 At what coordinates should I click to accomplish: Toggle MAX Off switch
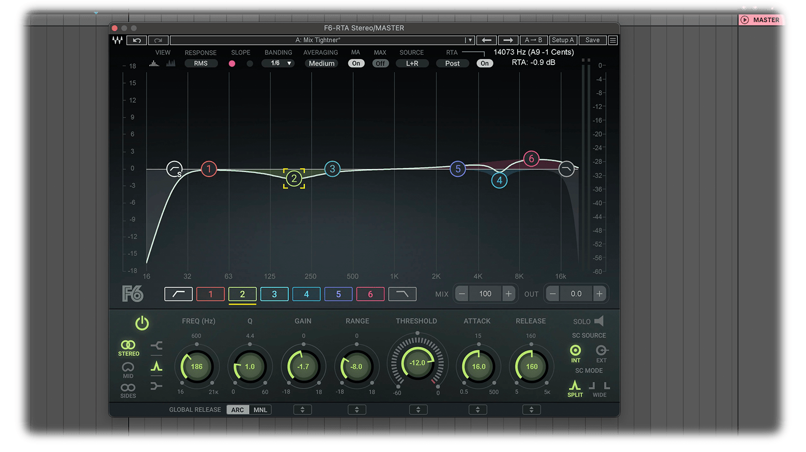pos(381,63)
